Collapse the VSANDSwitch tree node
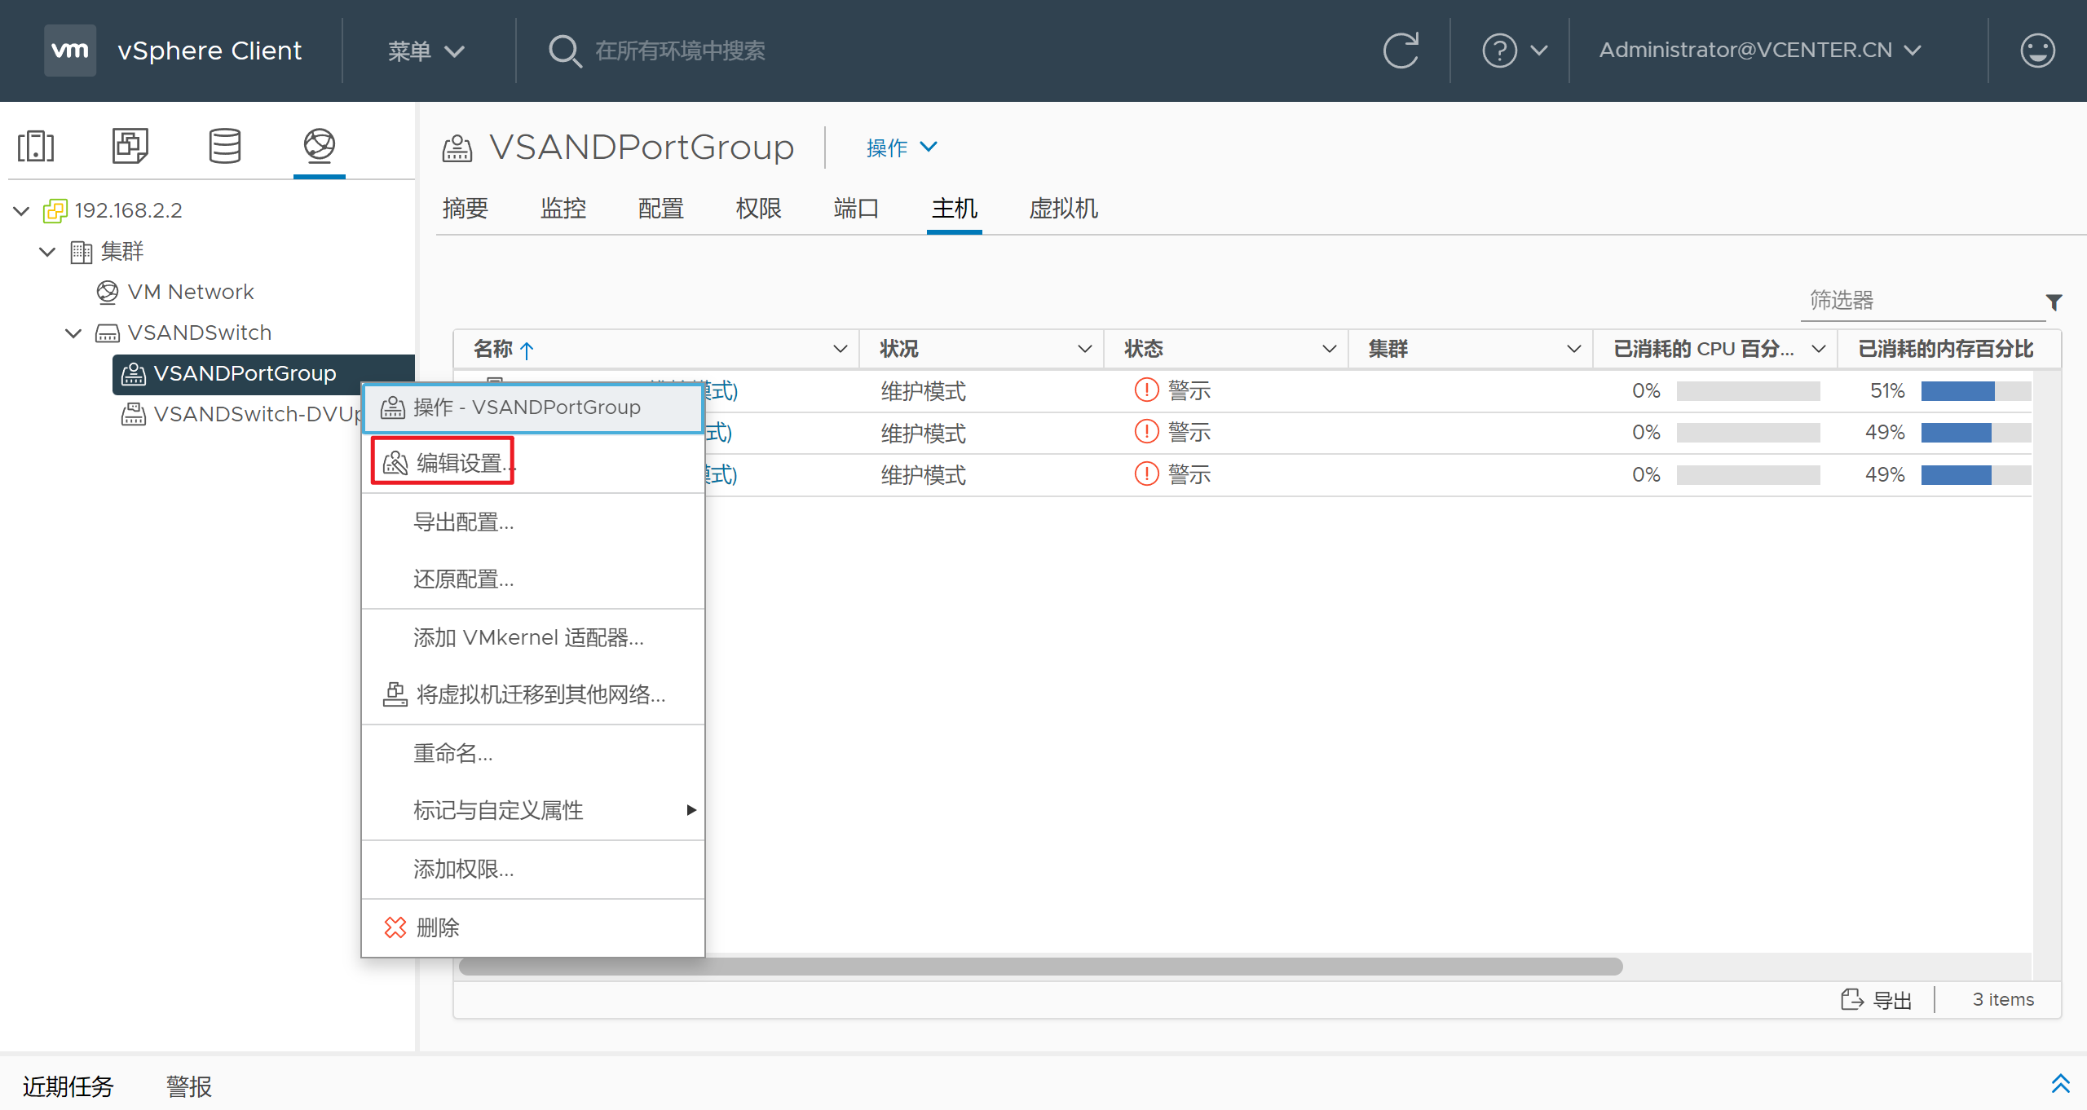 73,333
